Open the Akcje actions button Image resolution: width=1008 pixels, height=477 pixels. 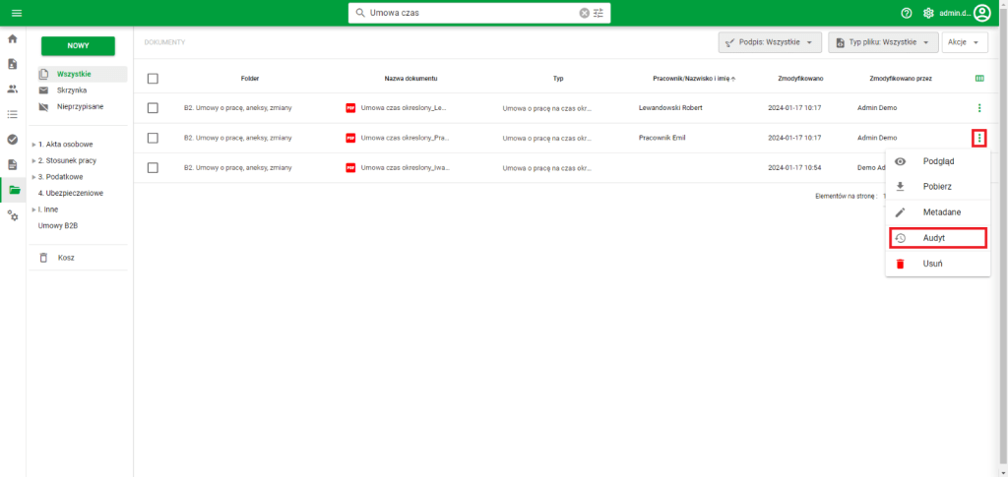coord(964,42)
